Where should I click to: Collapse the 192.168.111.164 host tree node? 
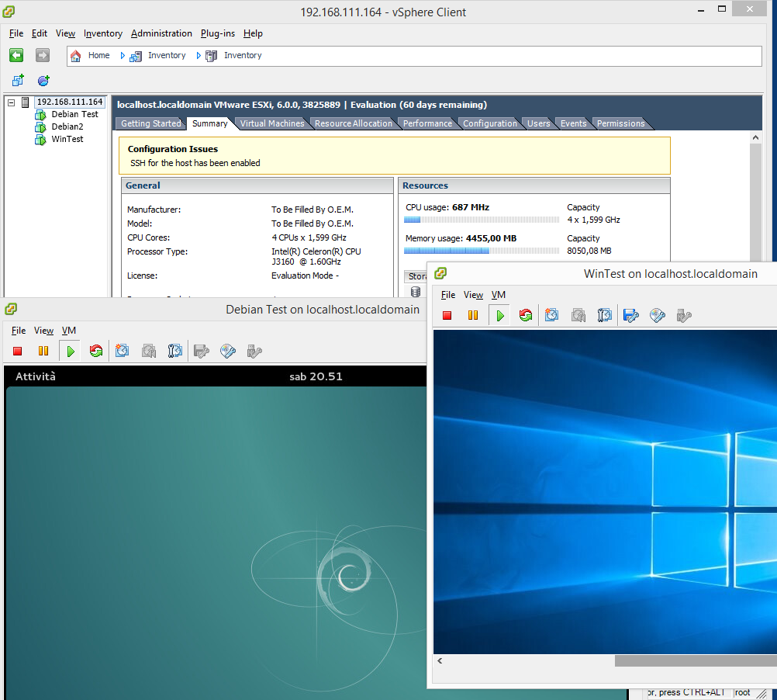pyautogui.click(x=11, y=102)
